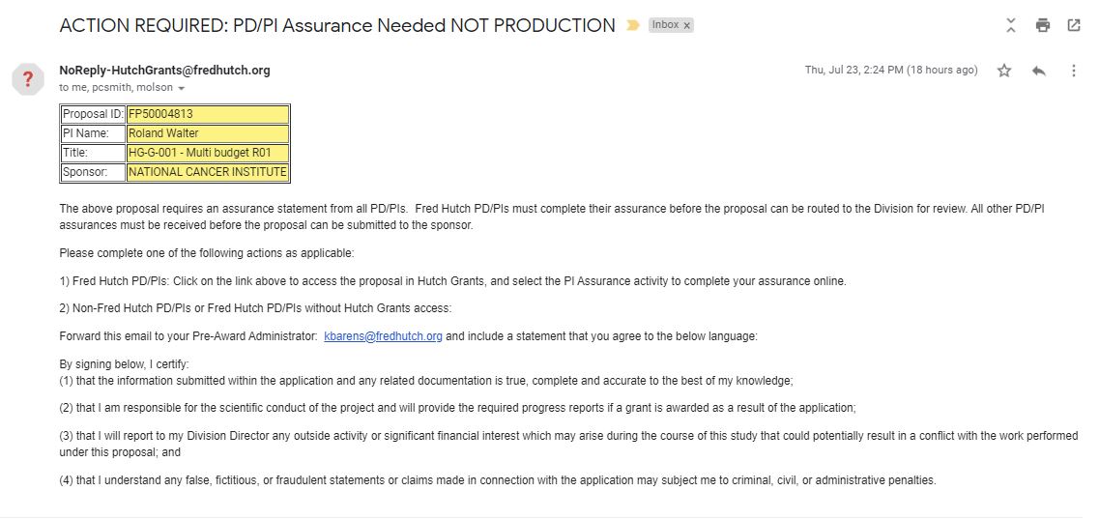Image resolution: width=1099 pixels, height=520 pixels.
Task: Star this message from NoReply-HutchGrants
Action: 1004,71
